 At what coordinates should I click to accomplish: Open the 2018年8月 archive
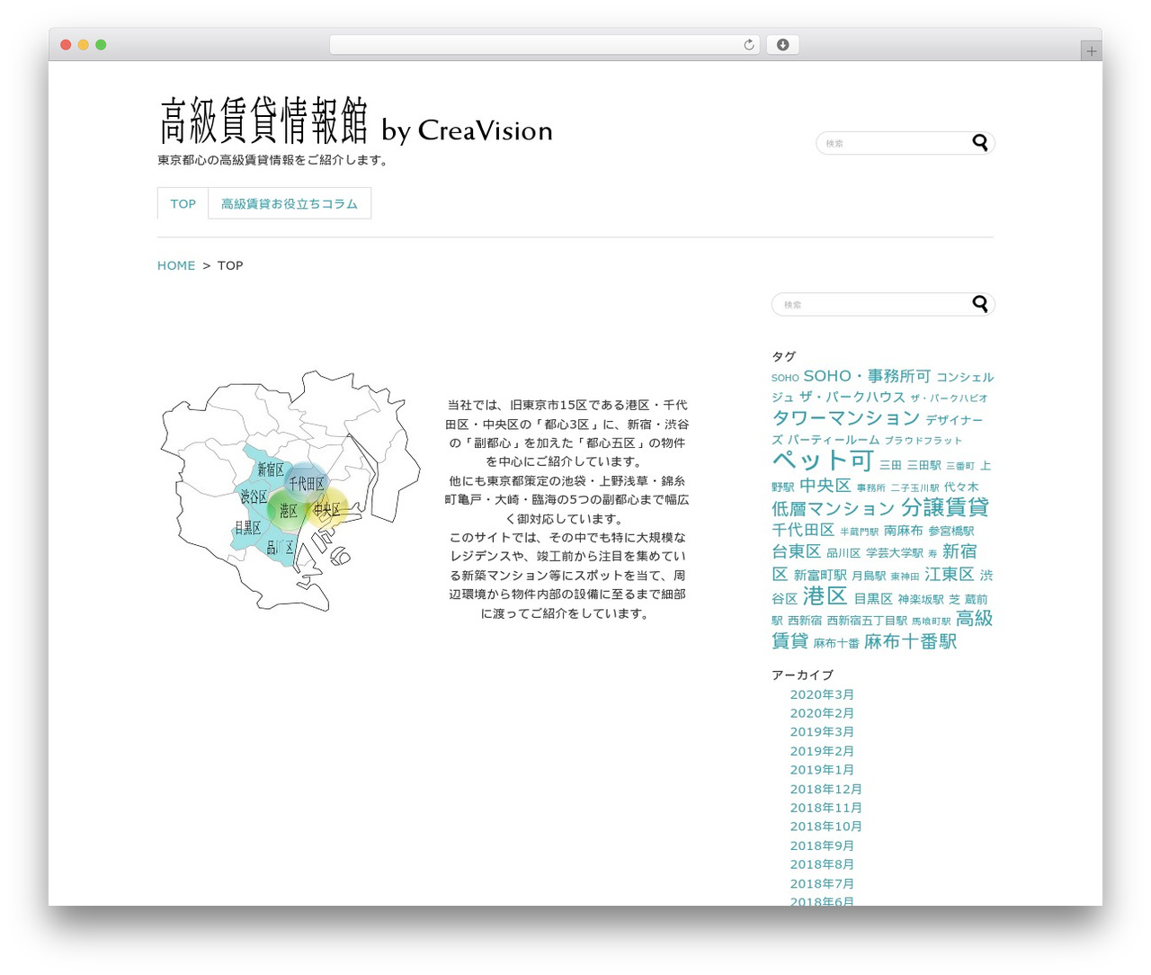pyautogui.click(x=822, y=864)
